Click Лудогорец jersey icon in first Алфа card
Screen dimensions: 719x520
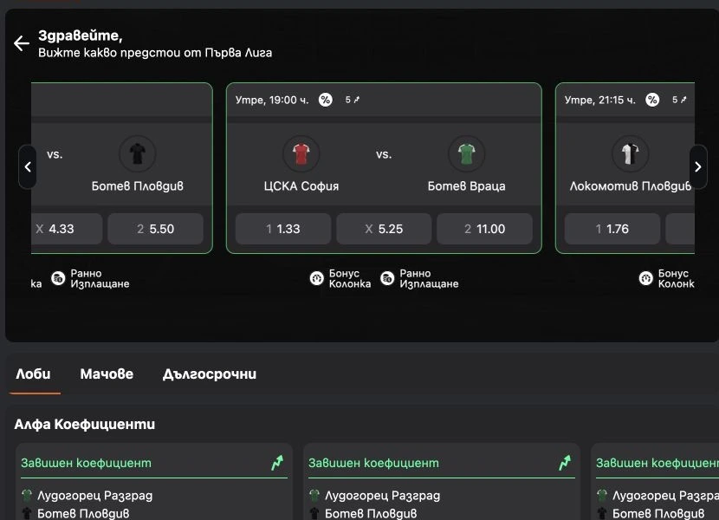pos(27,495)
